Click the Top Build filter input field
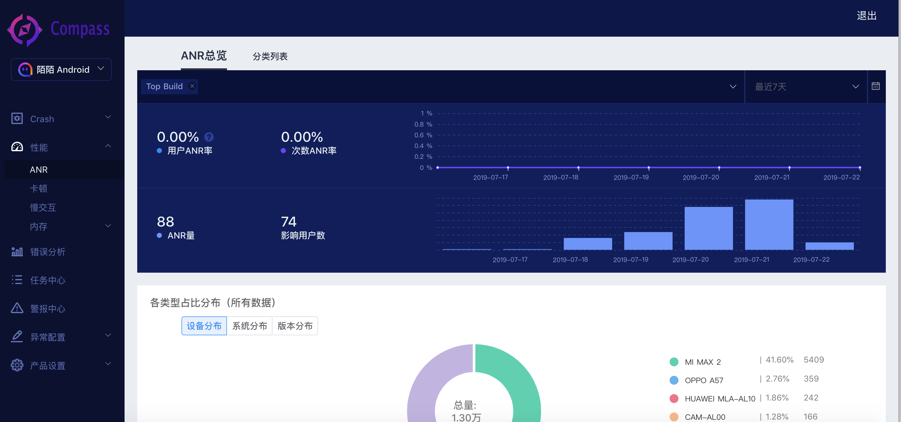The image size is (901, 422). pyautogui.click(x=441, y=86)
